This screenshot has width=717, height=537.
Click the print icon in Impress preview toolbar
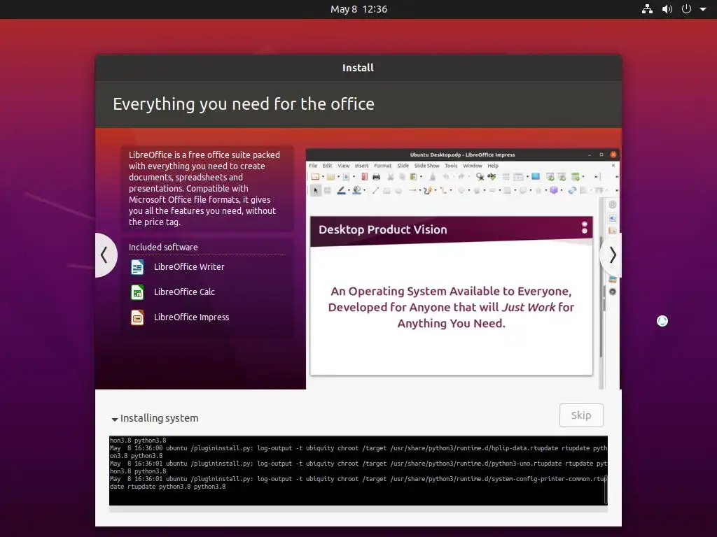[376, 177]
